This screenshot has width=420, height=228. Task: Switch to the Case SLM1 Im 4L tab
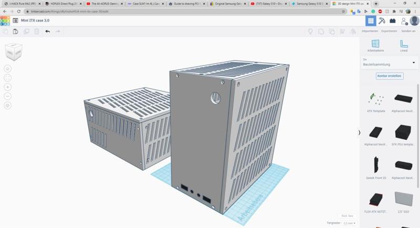pos(145,4)
